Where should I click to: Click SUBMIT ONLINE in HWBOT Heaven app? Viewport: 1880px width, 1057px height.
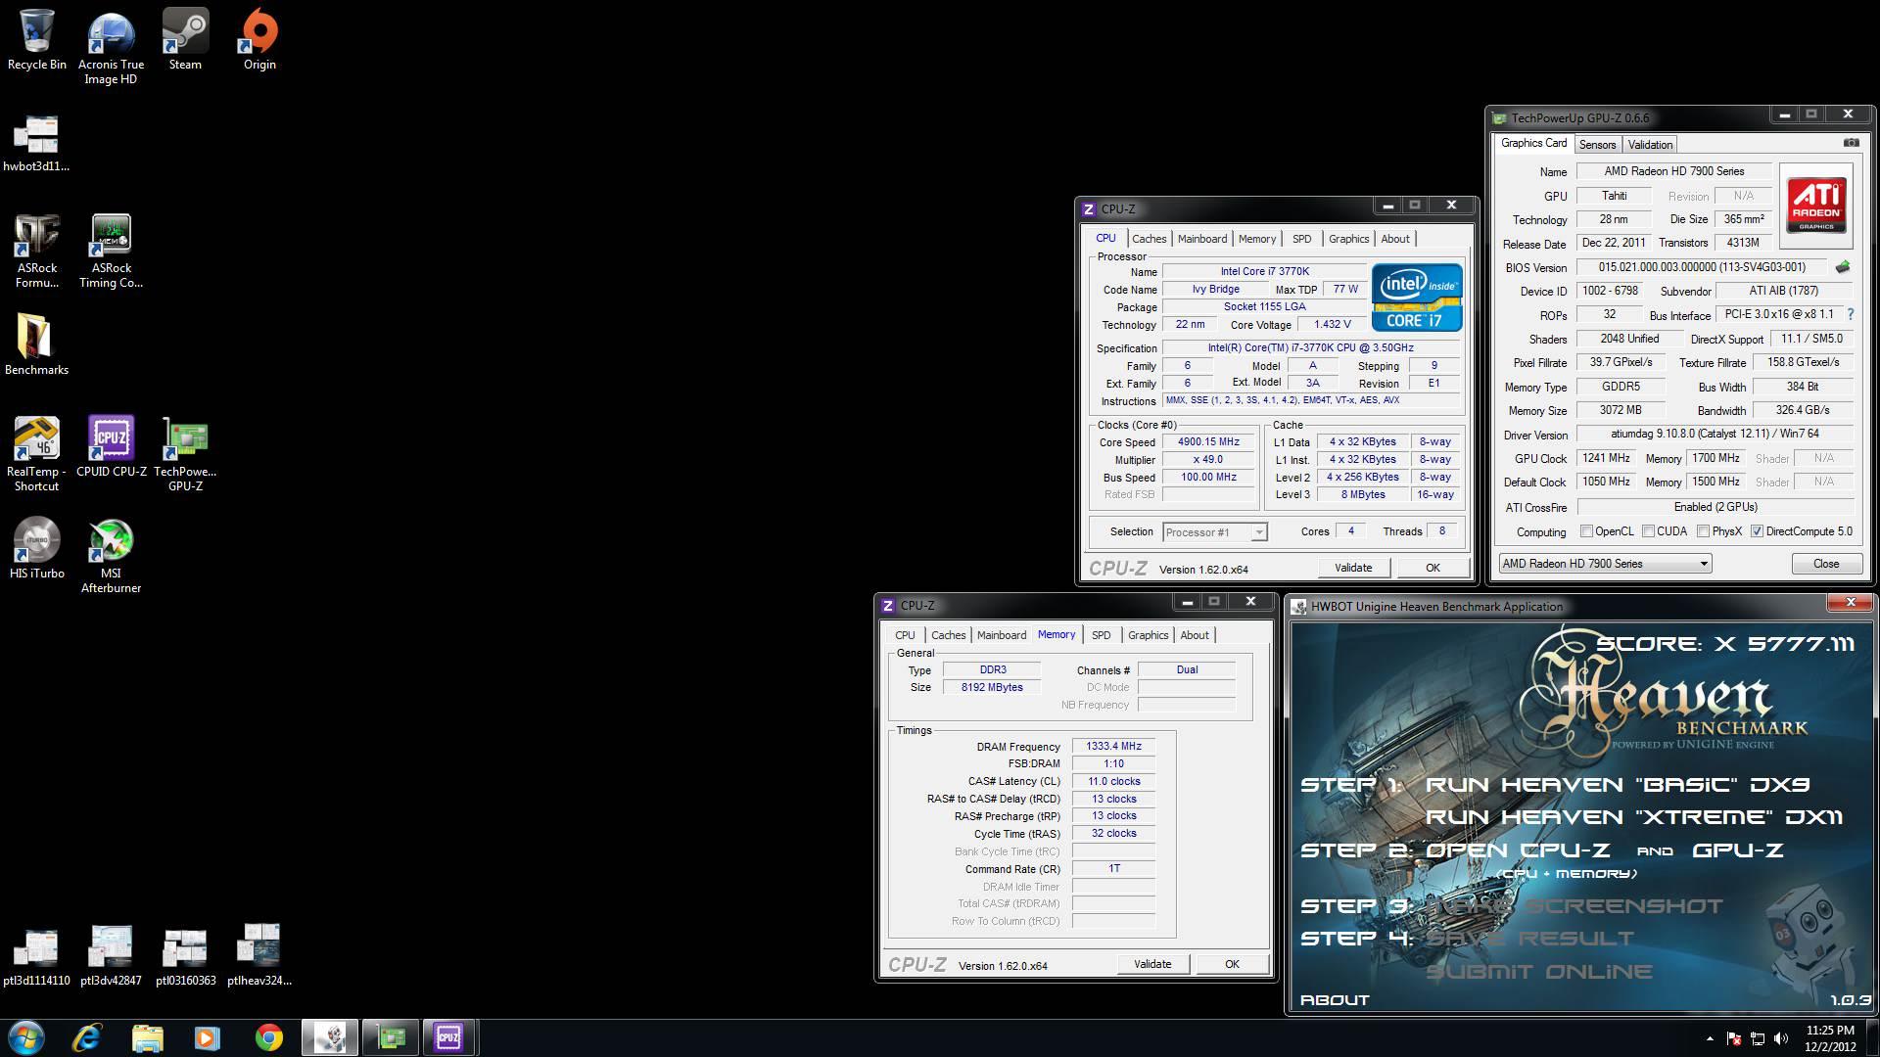pyautogui.click(x=1538, y=972)
